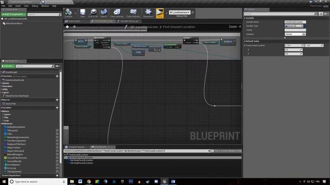Open the Variable Type dropdown
330x185 pixels.
pos(294,26)
